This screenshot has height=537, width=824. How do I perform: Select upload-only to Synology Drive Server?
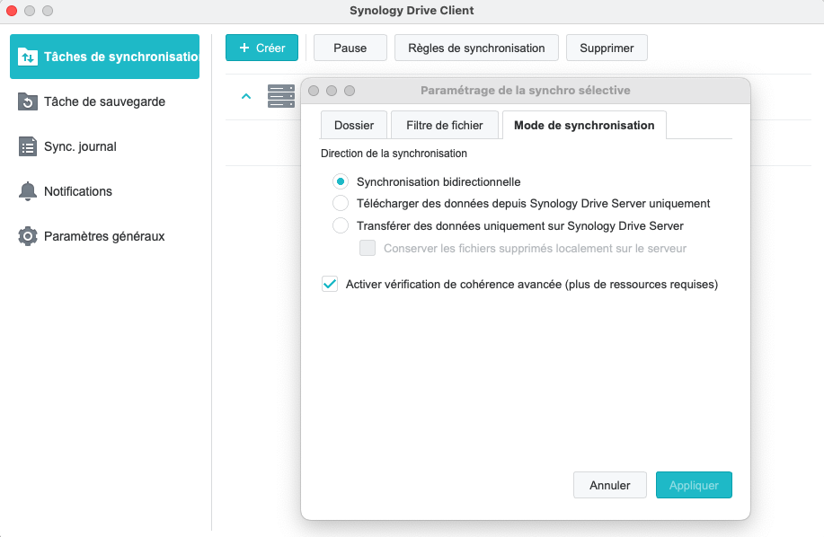(x=341, y=225)
